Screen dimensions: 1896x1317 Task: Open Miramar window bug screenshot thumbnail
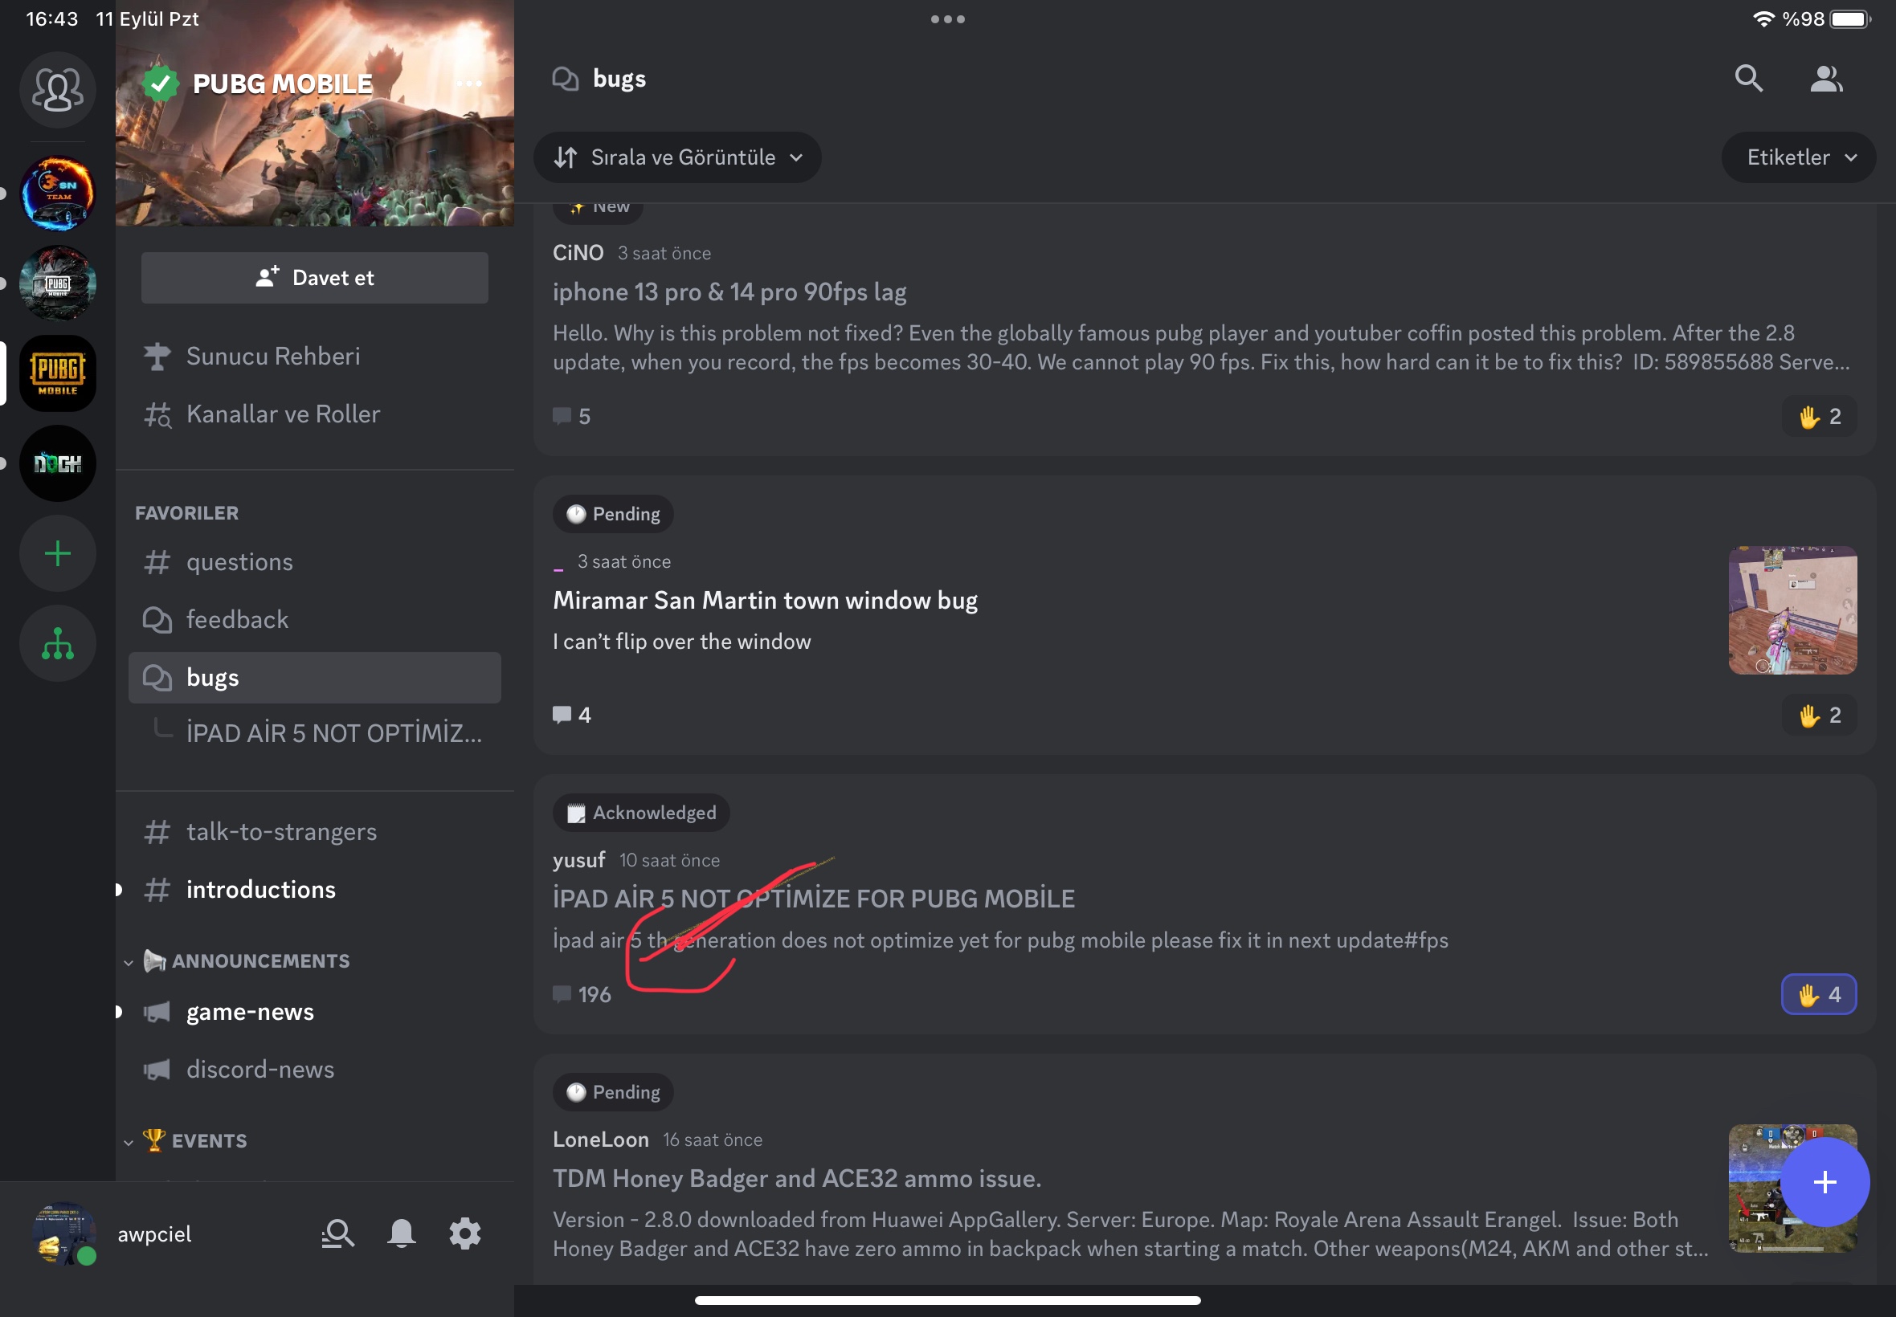[x=1793, y=610]
